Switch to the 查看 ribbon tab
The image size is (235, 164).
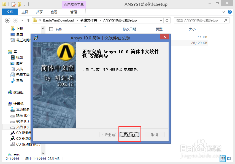click(54, 12)
